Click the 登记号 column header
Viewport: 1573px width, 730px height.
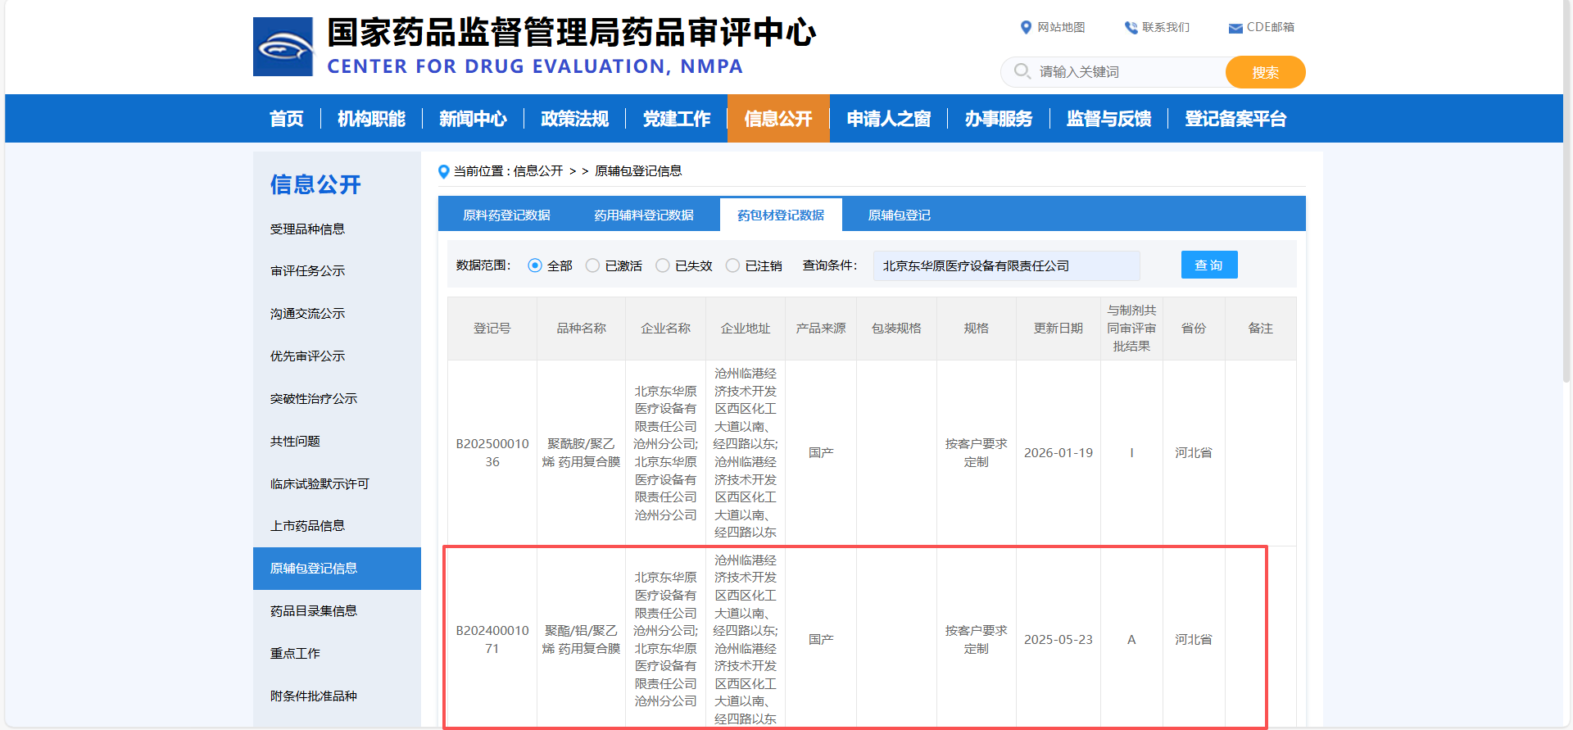(x=492, y=329)
